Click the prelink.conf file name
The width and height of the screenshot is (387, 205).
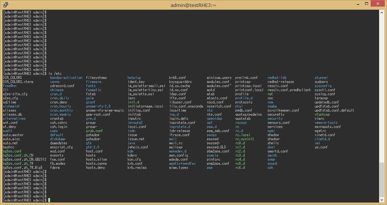tap(246, 78)
